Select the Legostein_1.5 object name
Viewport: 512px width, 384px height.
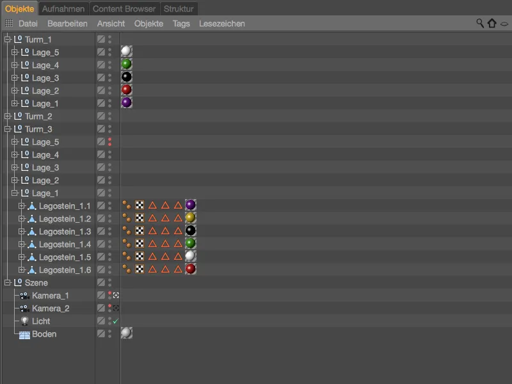click(65, 257)
